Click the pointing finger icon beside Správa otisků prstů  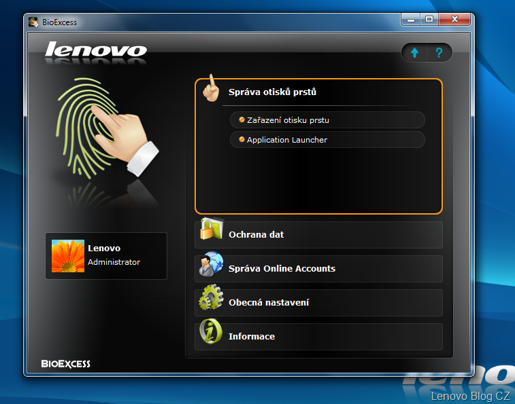click(212, 90)
